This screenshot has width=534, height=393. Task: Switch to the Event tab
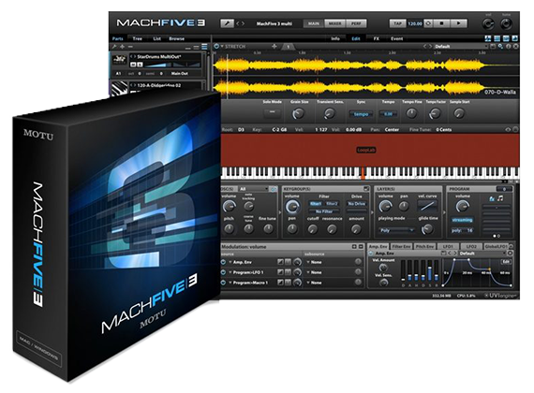(x=397, y=38)
